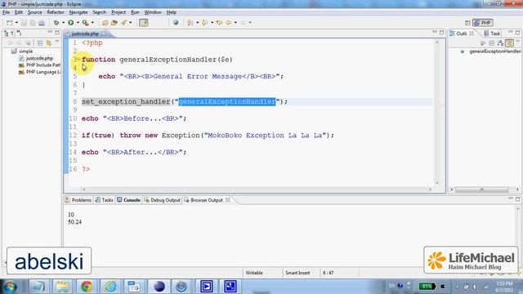Click the External Tools run icon
This screenshot has height=294, width=523.
pos(85,23)
